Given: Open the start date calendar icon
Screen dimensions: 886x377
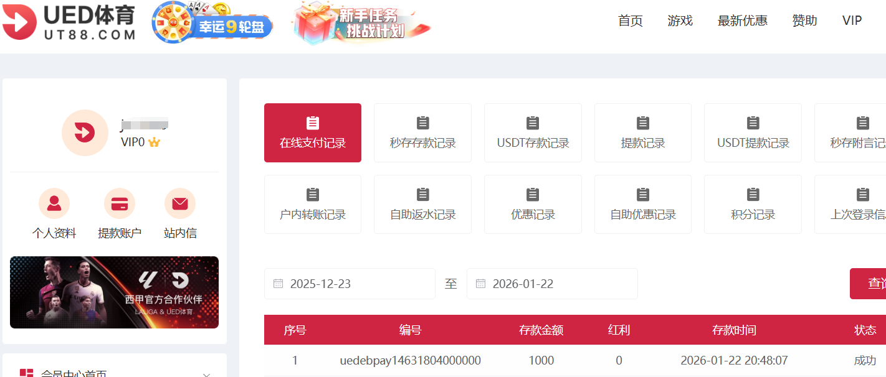Looking at the screenshot, I should coord(278,283).
